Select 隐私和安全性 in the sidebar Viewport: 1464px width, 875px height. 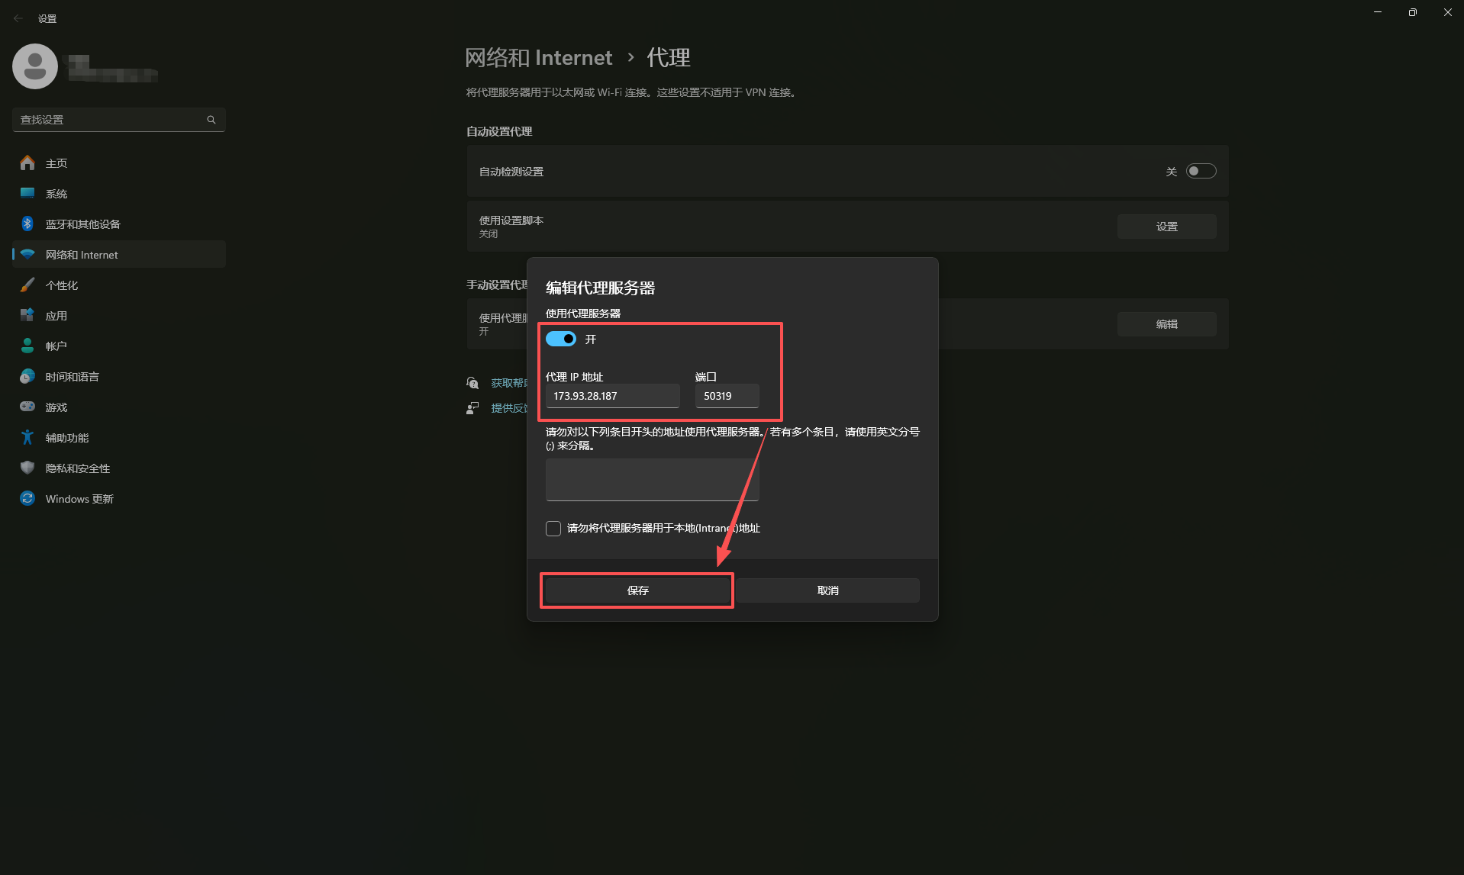point(78,468)
